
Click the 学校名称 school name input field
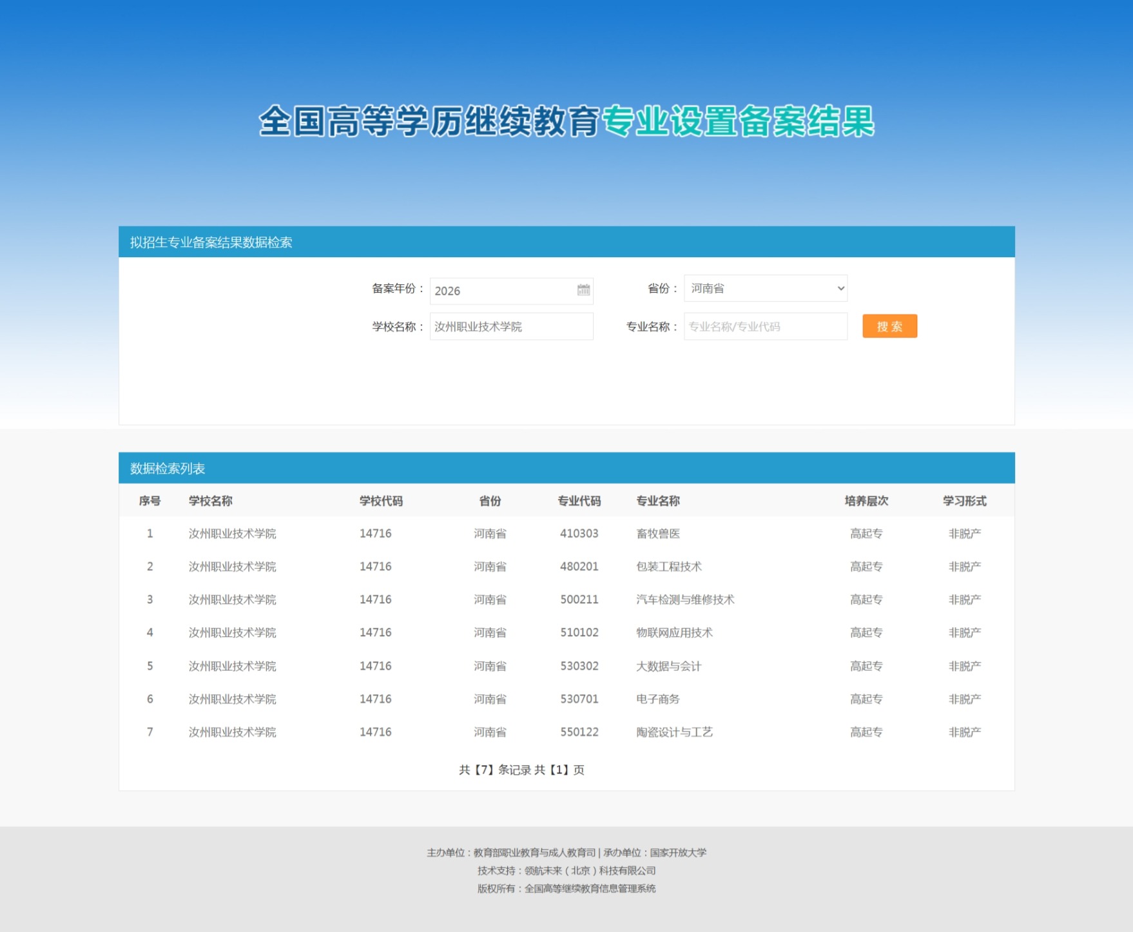(511, 326)
